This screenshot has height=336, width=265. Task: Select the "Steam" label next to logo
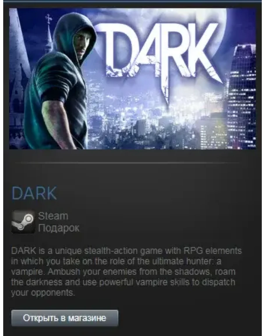click(53, 216)
